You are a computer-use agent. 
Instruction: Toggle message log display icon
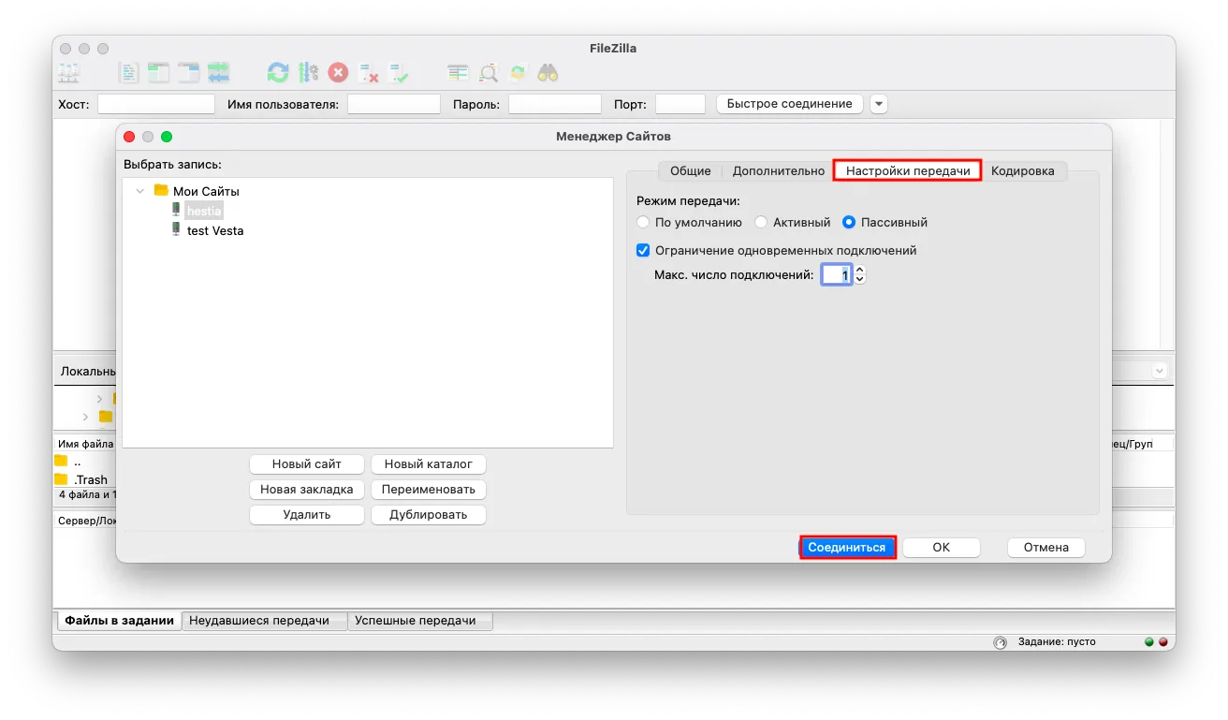click(128, 72)
